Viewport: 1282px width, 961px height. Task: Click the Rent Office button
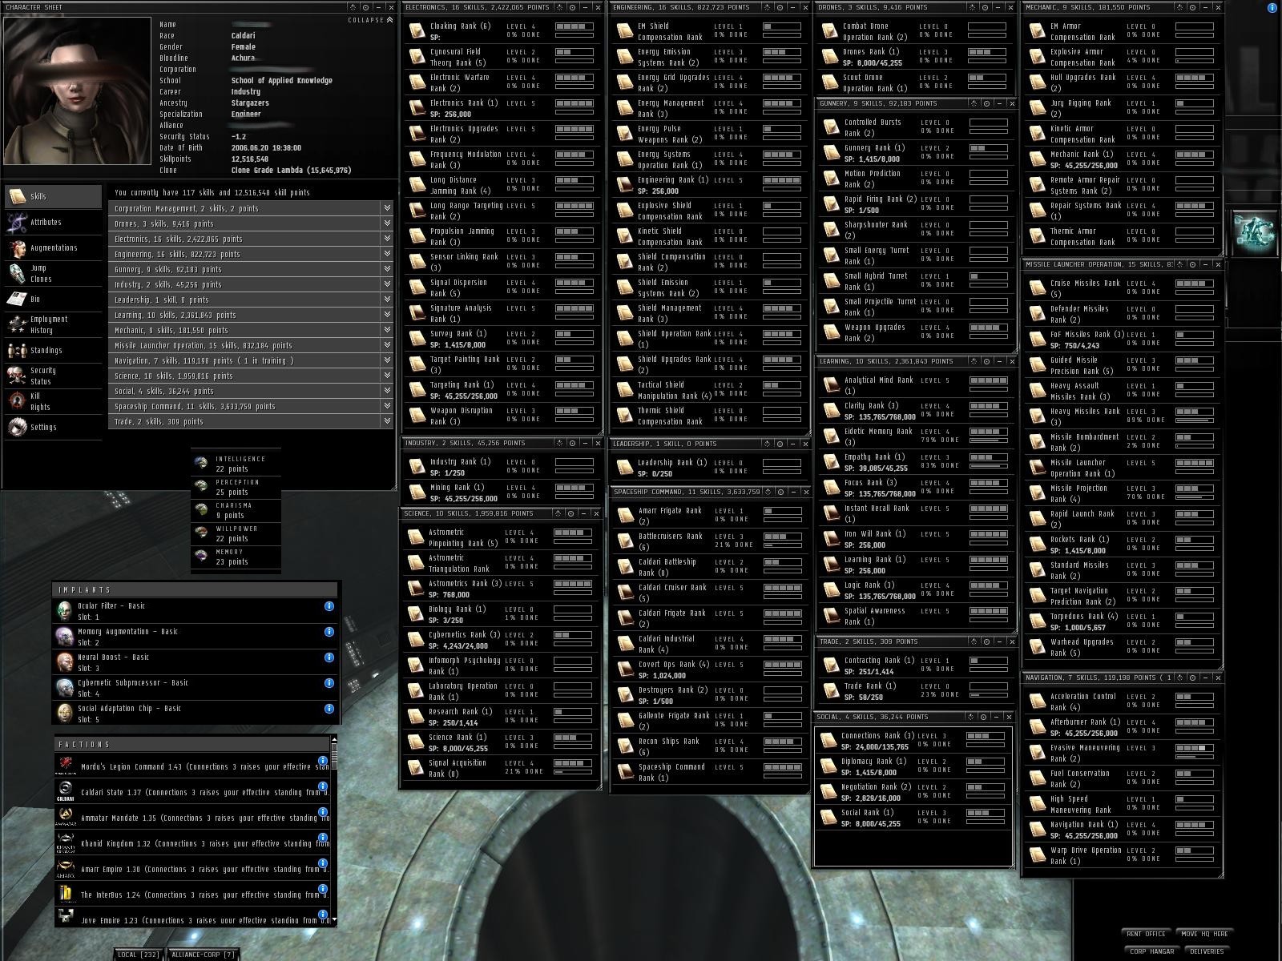click(1146, 934)
